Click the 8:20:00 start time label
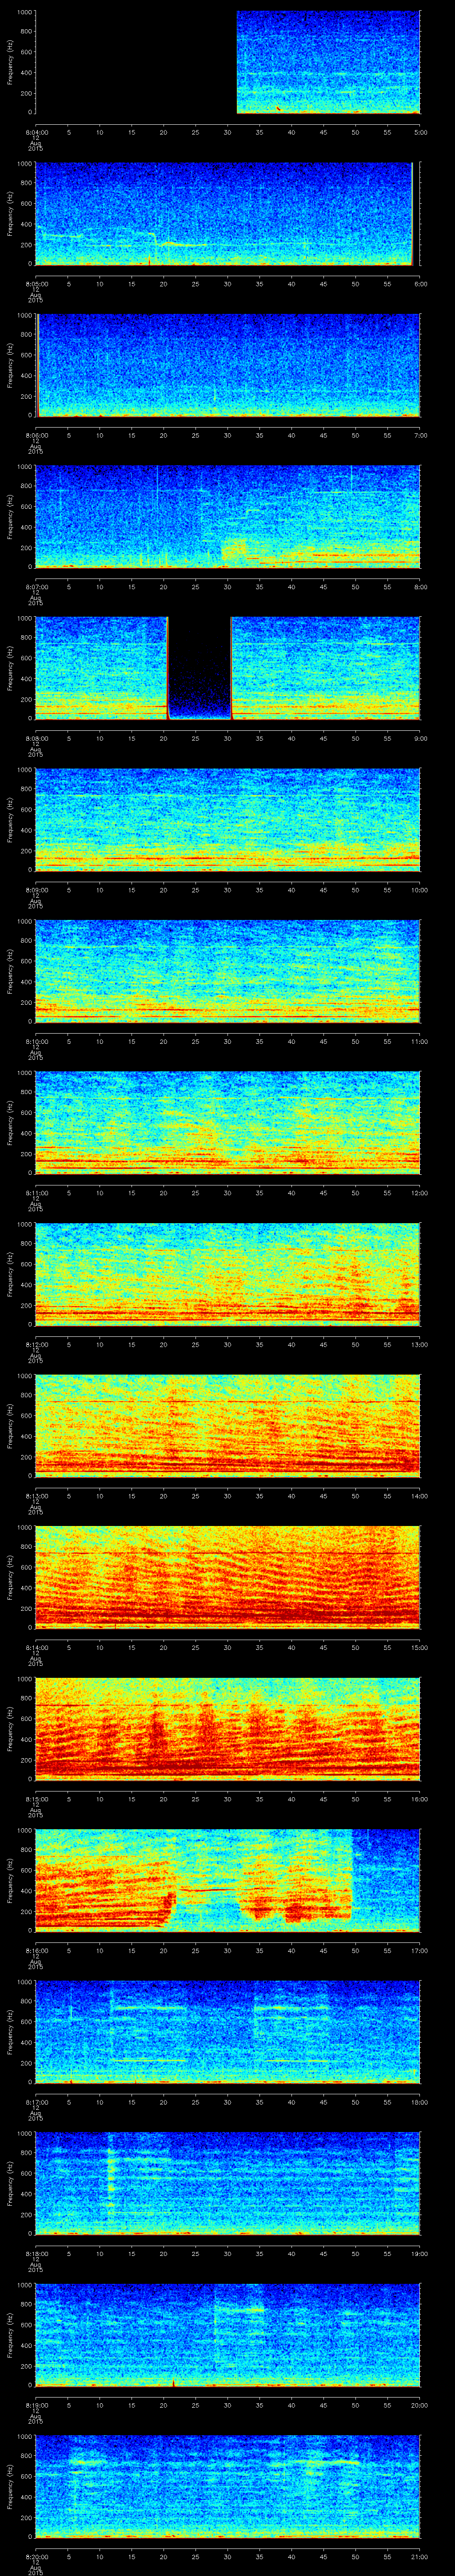Viewport: 455px width, 2576px height. (x=36, y=2556)
